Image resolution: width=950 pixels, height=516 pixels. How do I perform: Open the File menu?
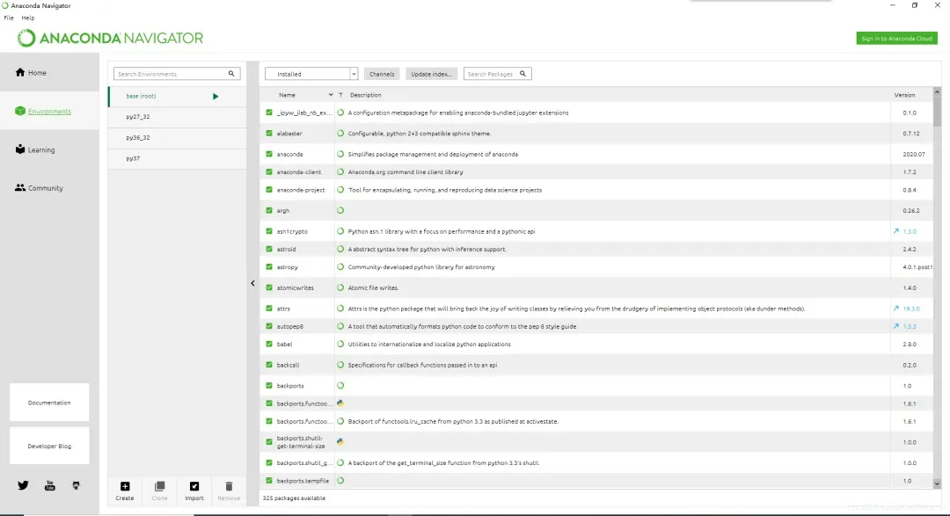click(x=9, y=18)
